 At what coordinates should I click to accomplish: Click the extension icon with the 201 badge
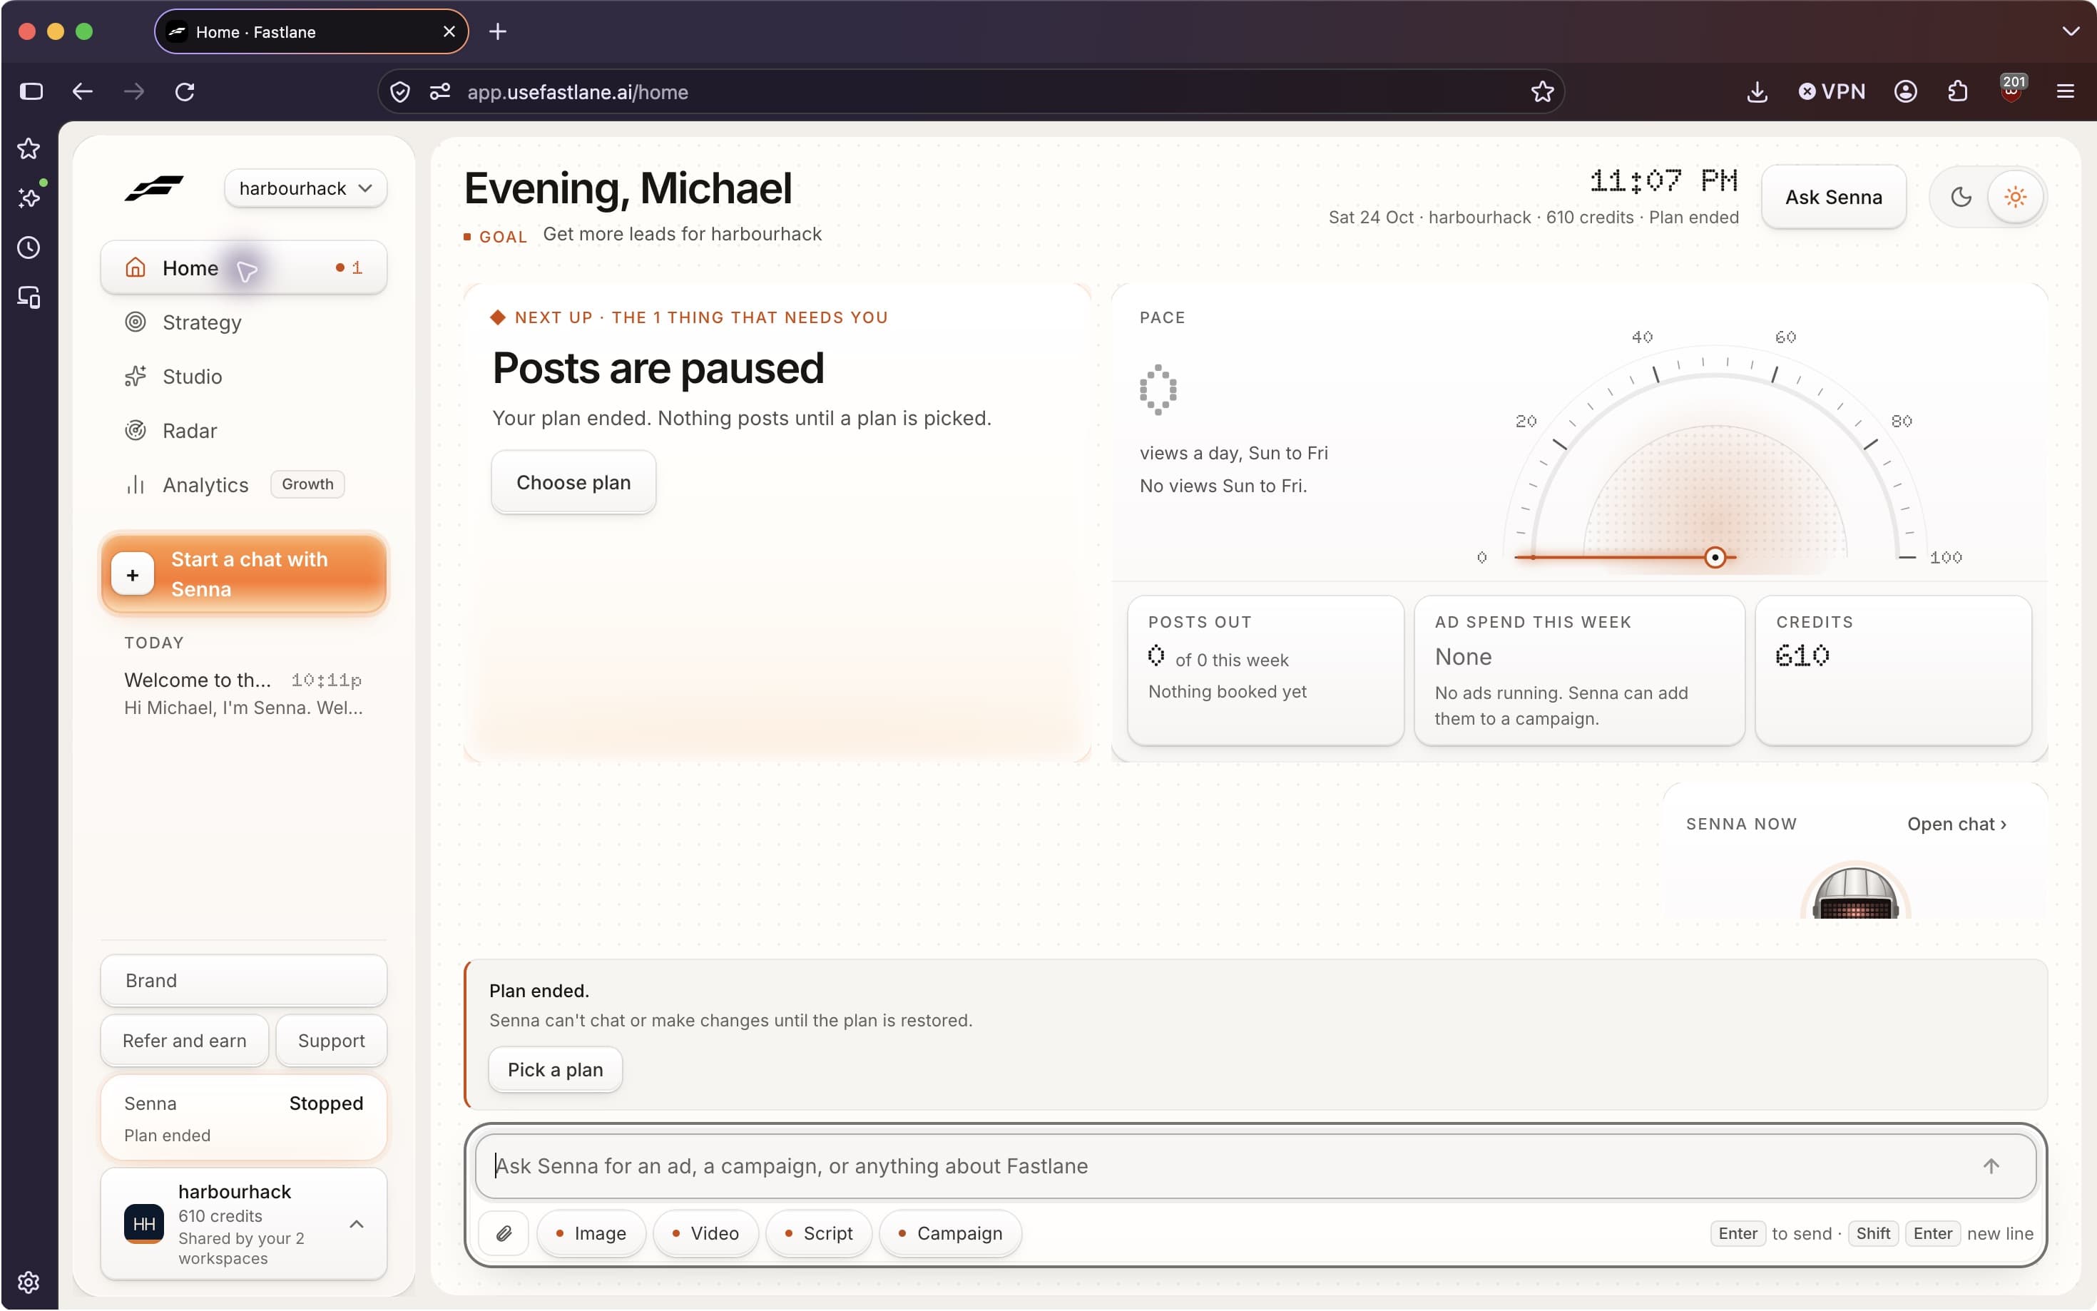point(2012,89)
